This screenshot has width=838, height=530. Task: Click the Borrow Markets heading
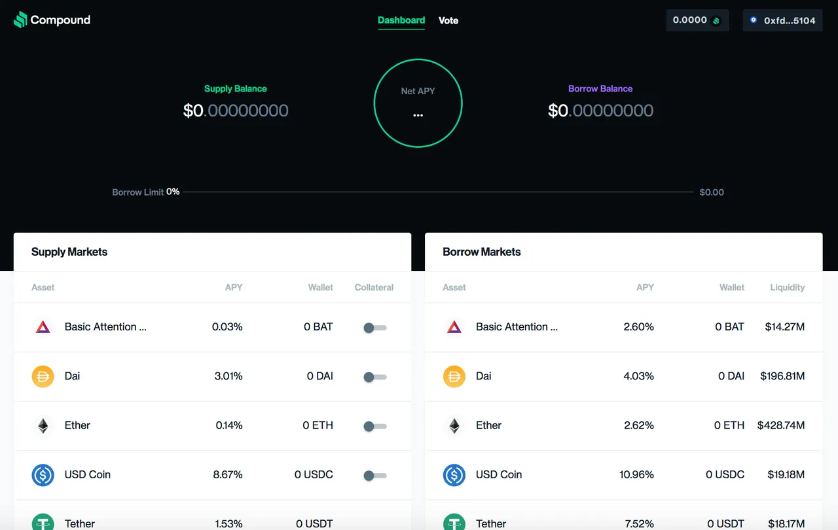[x=482, y=252]
